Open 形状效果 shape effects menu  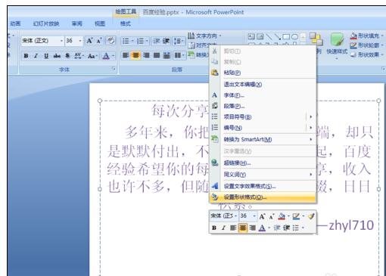(366, 54)
